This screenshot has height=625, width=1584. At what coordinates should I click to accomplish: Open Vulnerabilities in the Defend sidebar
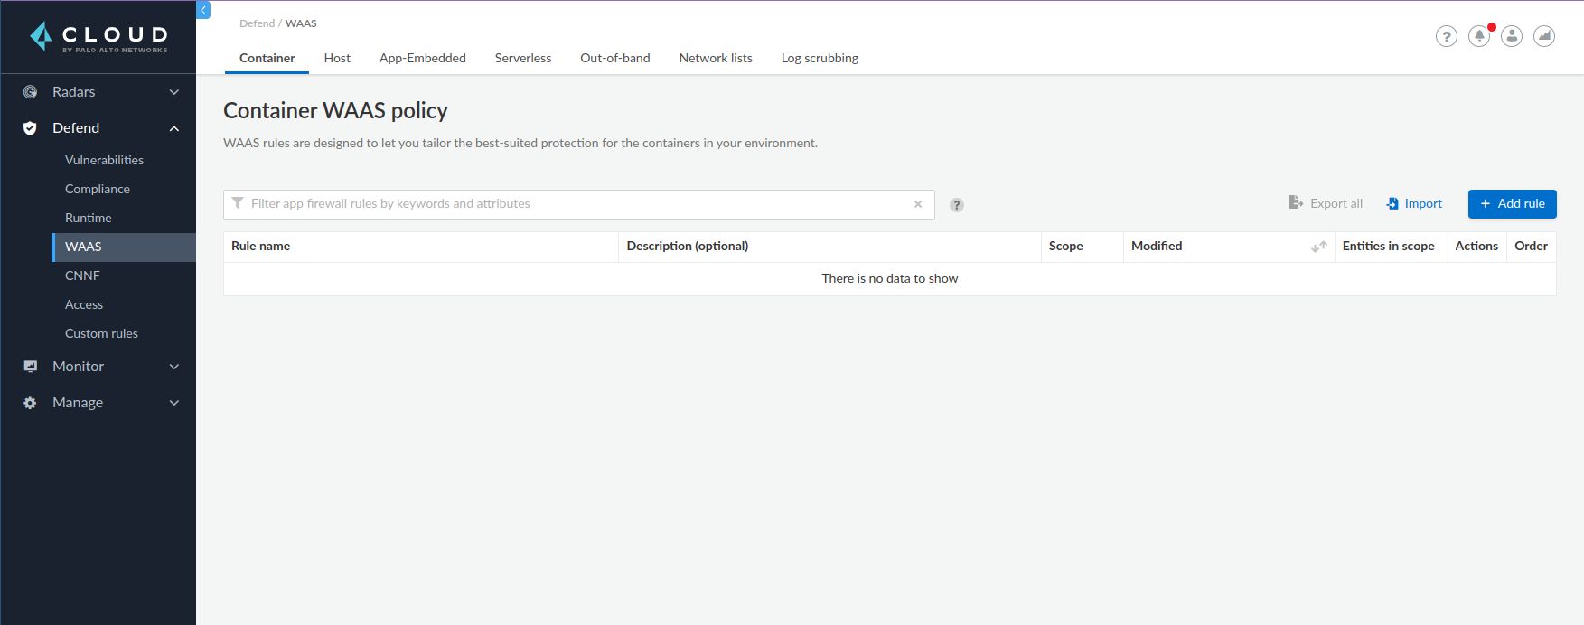pos(104,160)
